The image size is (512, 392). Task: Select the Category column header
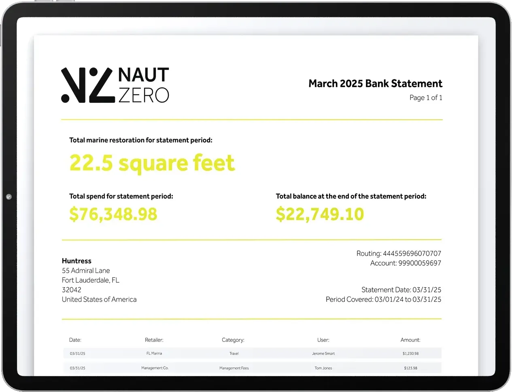tap(233, 340)
